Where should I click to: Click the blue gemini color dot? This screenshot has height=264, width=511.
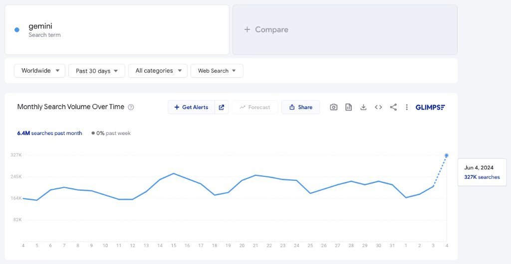tap(17, 30)
